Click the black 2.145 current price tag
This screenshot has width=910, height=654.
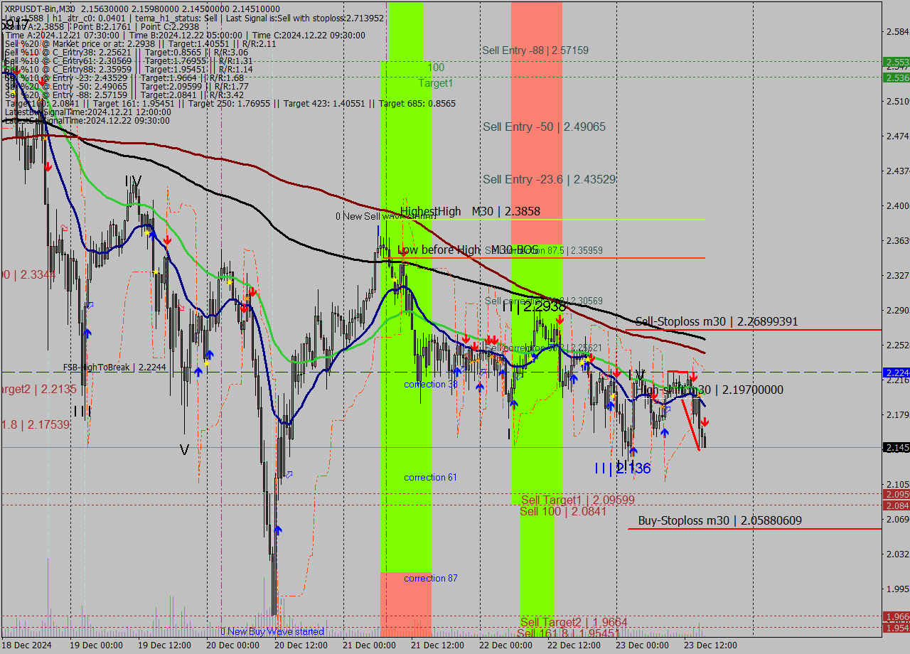896,447
